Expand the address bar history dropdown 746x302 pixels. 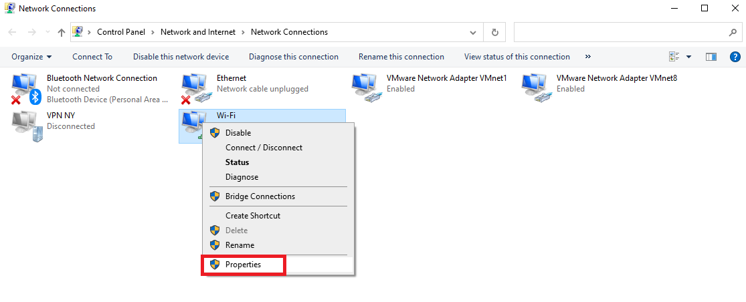point(473,32)
